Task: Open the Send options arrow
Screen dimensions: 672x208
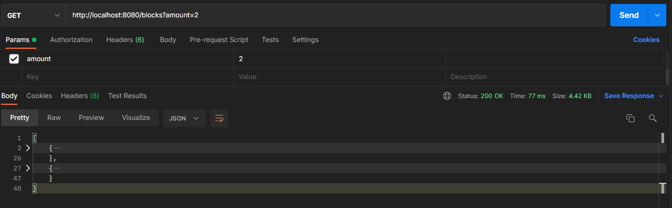Action: [x=657, y=15]
